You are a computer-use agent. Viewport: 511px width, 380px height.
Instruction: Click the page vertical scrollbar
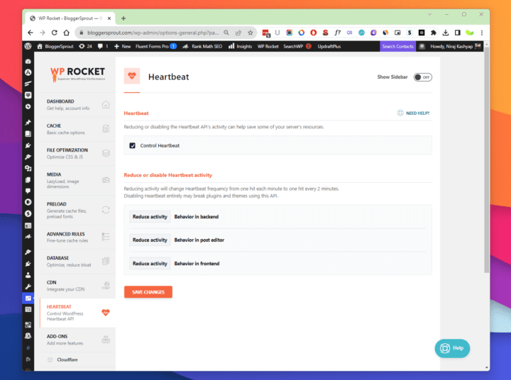pos(487,160)
